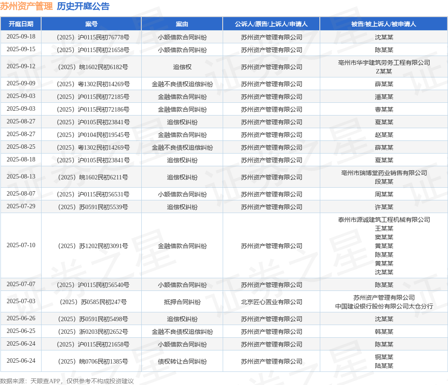Viewport: 448px width, 385px height.
Task: Select the date 2025-09-12
Action: pyautogui.click(x=21, y=66)
